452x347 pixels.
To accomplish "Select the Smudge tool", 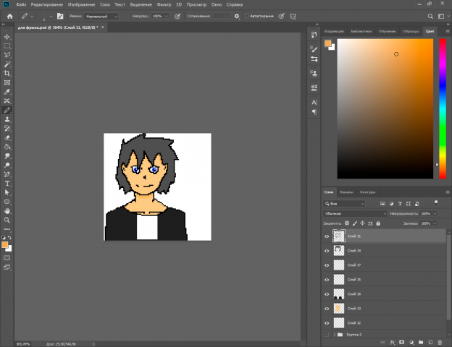I will (7, 156).
